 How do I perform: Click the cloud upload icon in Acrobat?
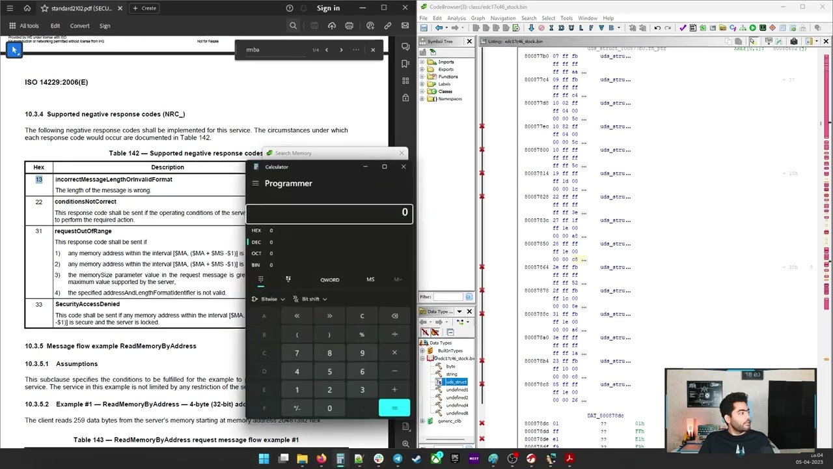[332, 25]
